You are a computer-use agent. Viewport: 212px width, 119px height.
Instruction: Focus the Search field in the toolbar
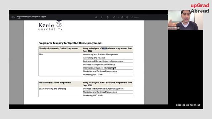(135, 18)
